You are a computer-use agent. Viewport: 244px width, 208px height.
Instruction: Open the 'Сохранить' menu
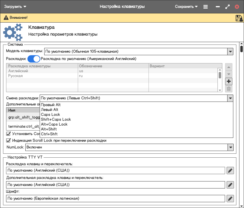pyautogui.click(x=186, y=6)
